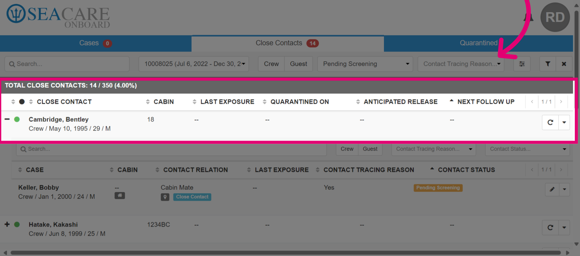580x256 pixels.
Task: Click the refresh icon for Cambridge, Bentley
Action: (550, 123)
